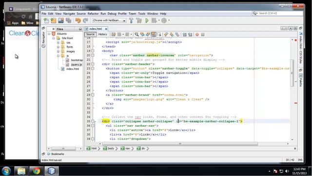Open the Profile Project dropdown arrow

click(x=169, y=21)
